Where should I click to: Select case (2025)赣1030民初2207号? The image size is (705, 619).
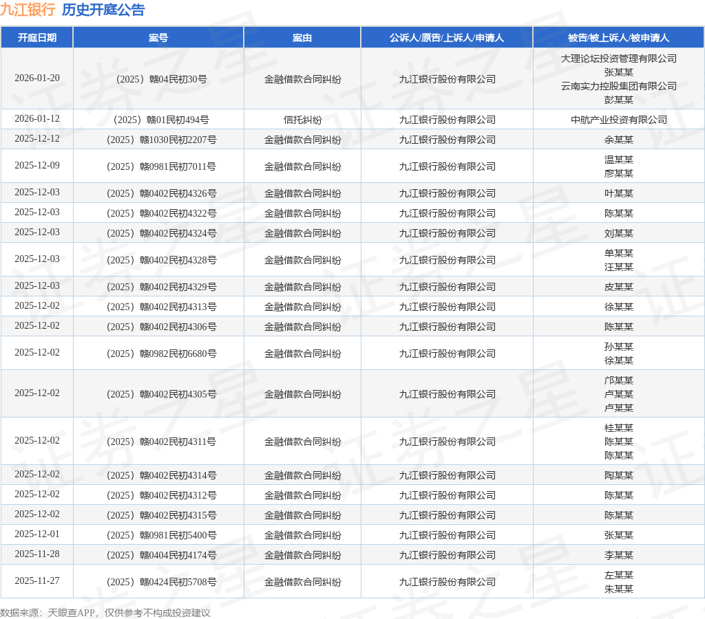tap(161, 140)
